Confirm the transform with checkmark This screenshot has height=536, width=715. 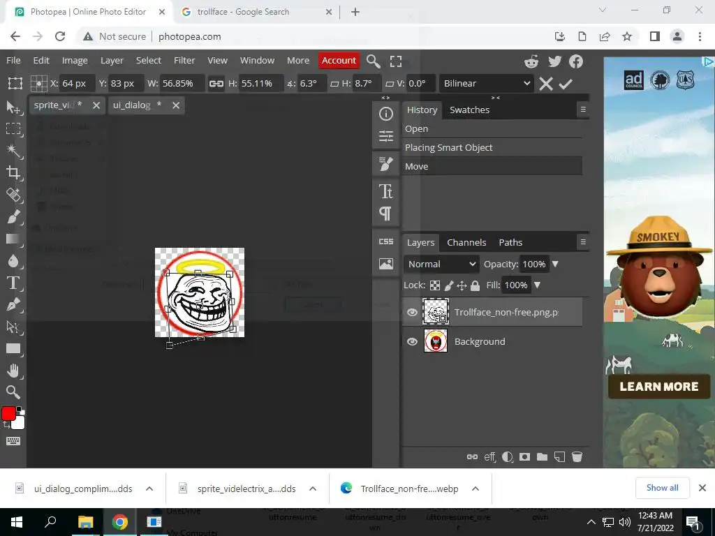[x=566, y=84]
